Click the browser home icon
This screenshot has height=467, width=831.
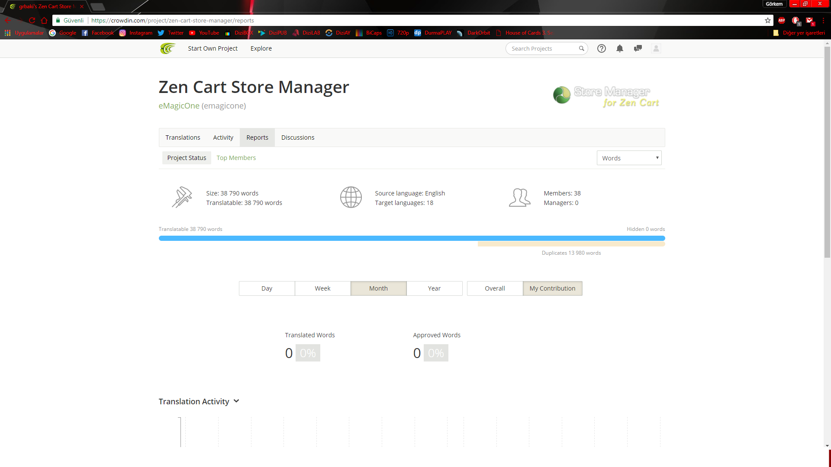click(x=44, y=20)
